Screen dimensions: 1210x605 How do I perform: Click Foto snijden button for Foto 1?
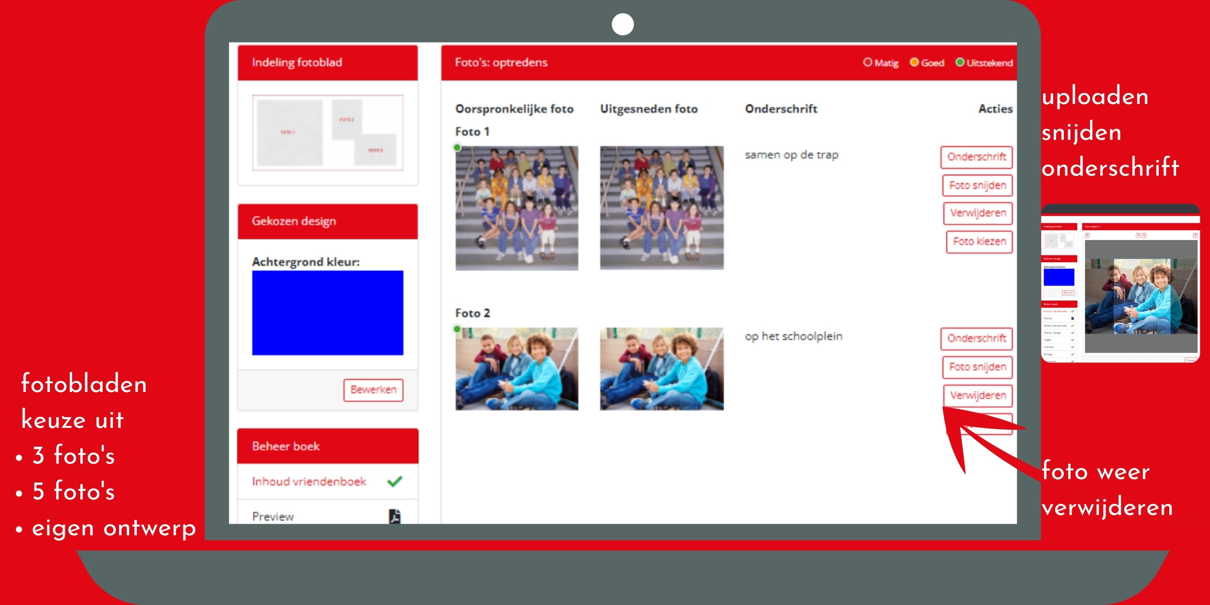978,185
